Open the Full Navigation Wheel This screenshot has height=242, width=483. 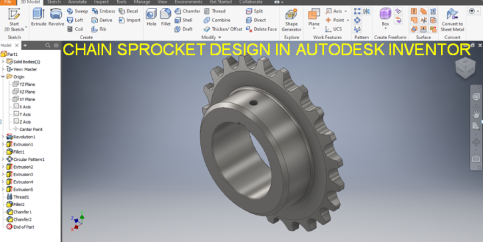click(x=476, y=97)
